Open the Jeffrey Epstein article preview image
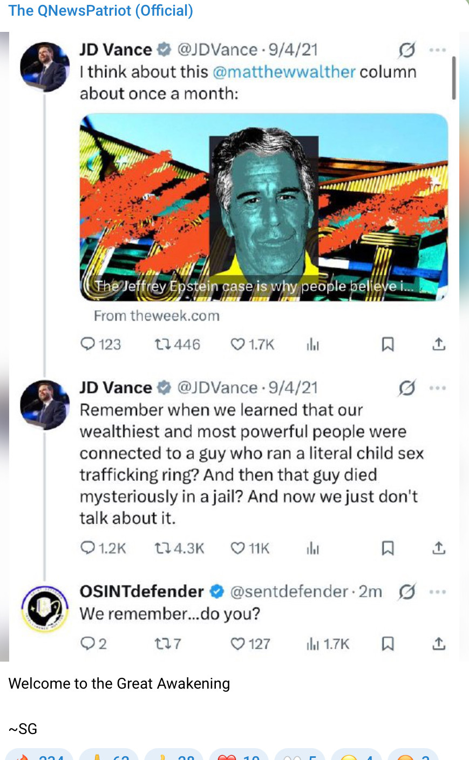This screenshot has width=469, height=760. pos(264,207)
